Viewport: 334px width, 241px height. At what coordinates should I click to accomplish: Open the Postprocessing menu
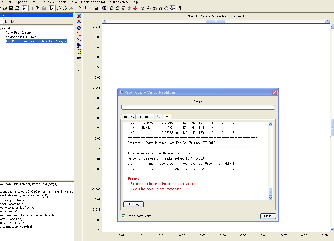tap(93, 2)
